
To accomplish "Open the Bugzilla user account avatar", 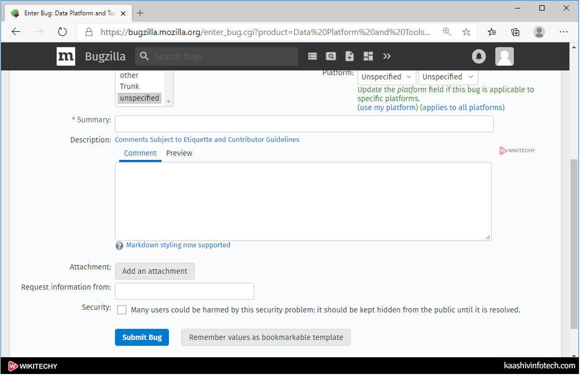I will pos(504,56).
